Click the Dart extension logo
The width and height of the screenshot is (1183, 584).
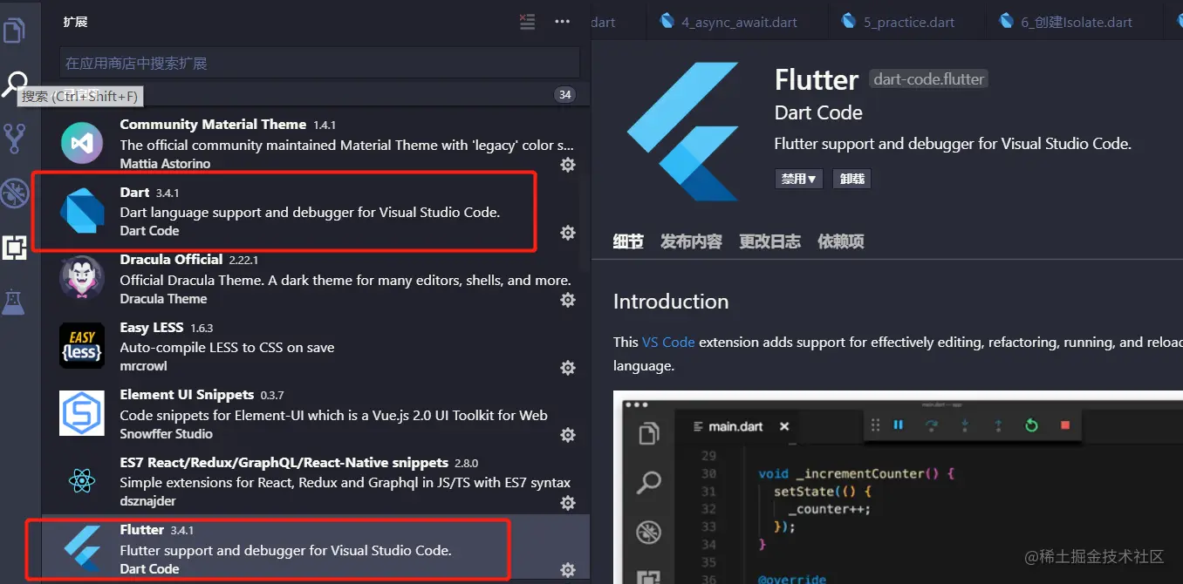click(x=82, y=211)
